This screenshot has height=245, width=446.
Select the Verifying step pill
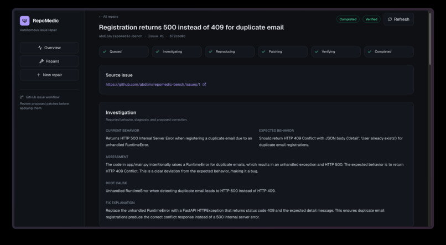pyautogui.click(x=336, y=52)
